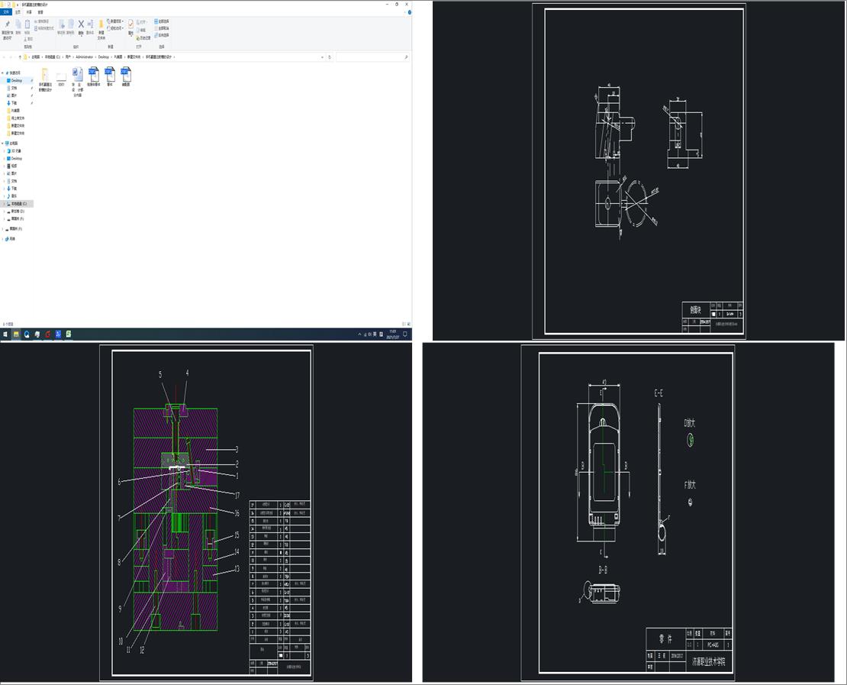Click Invert selection in the ribbon
847x685 pixels.
pos(162,35)
